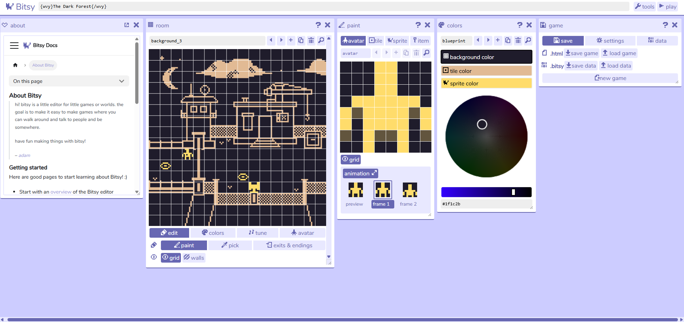Image resolution: width=684 pixels, height=322 pixels.
Task: Switch to sprite tab in paint panel
Action: point(397,41)
